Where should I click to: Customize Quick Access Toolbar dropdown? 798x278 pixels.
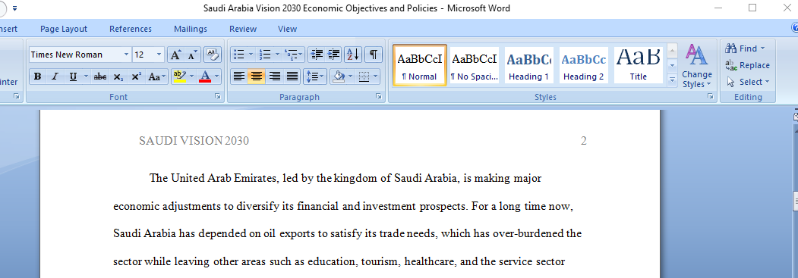coord(14,8)
